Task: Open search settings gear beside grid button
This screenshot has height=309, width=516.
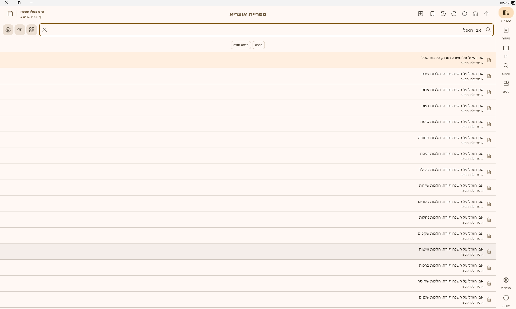Action: pos(8,30)
